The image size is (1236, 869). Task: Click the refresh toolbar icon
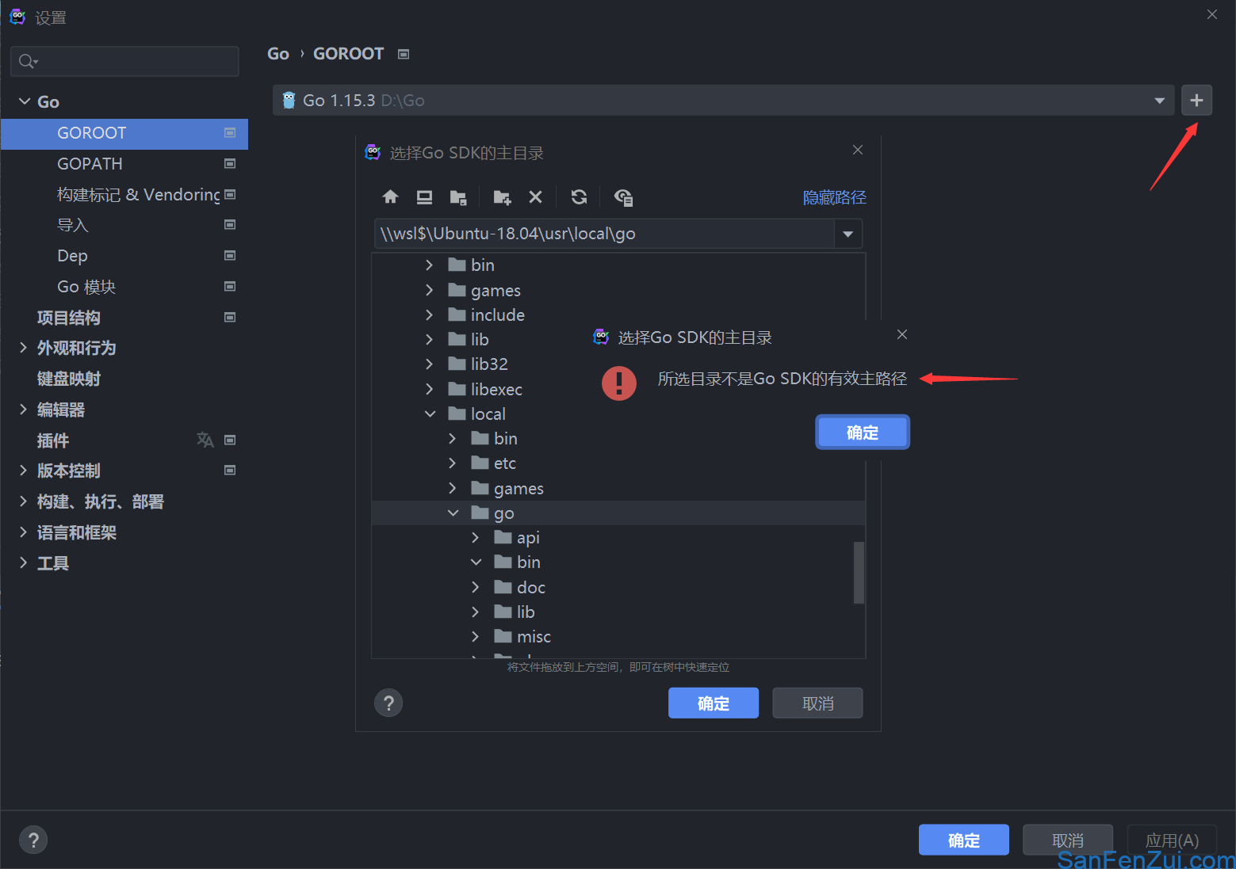tap(580, 197)
